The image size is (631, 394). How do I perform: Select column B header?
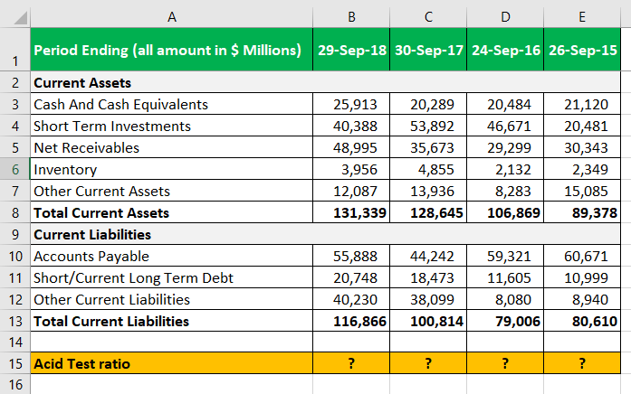[351, 17]
